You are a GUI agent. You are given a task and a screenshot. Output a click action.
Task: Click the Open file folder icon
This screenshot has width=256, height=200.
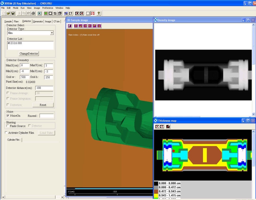click(8, 13)
